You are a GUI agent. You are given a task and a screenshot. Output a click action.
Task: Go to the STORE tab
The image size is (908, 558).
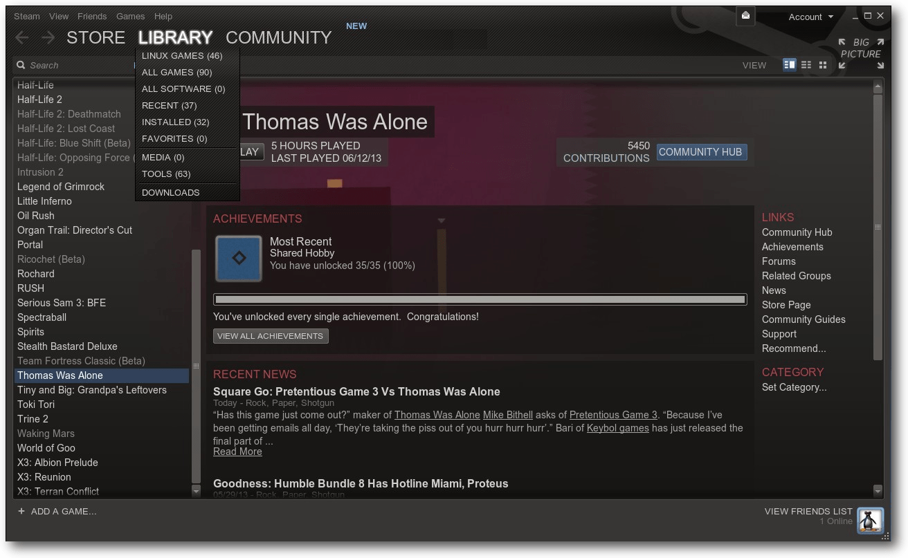click(x=96, y=37)
